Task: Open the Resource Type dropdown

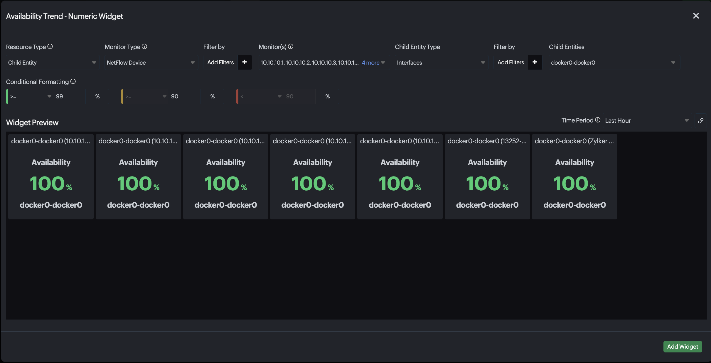Action: tap(53, 63)
